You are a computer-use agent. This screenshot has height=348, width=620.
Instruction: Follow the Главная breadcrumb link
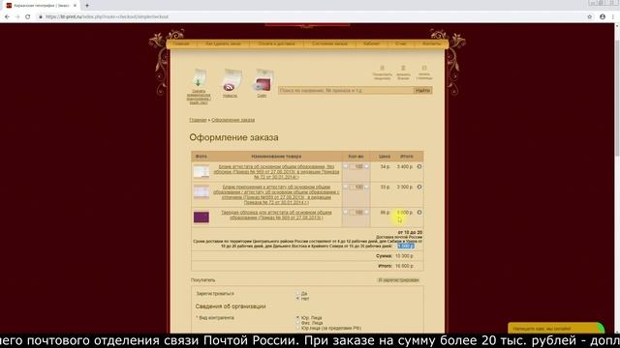[x=198, y=120]
